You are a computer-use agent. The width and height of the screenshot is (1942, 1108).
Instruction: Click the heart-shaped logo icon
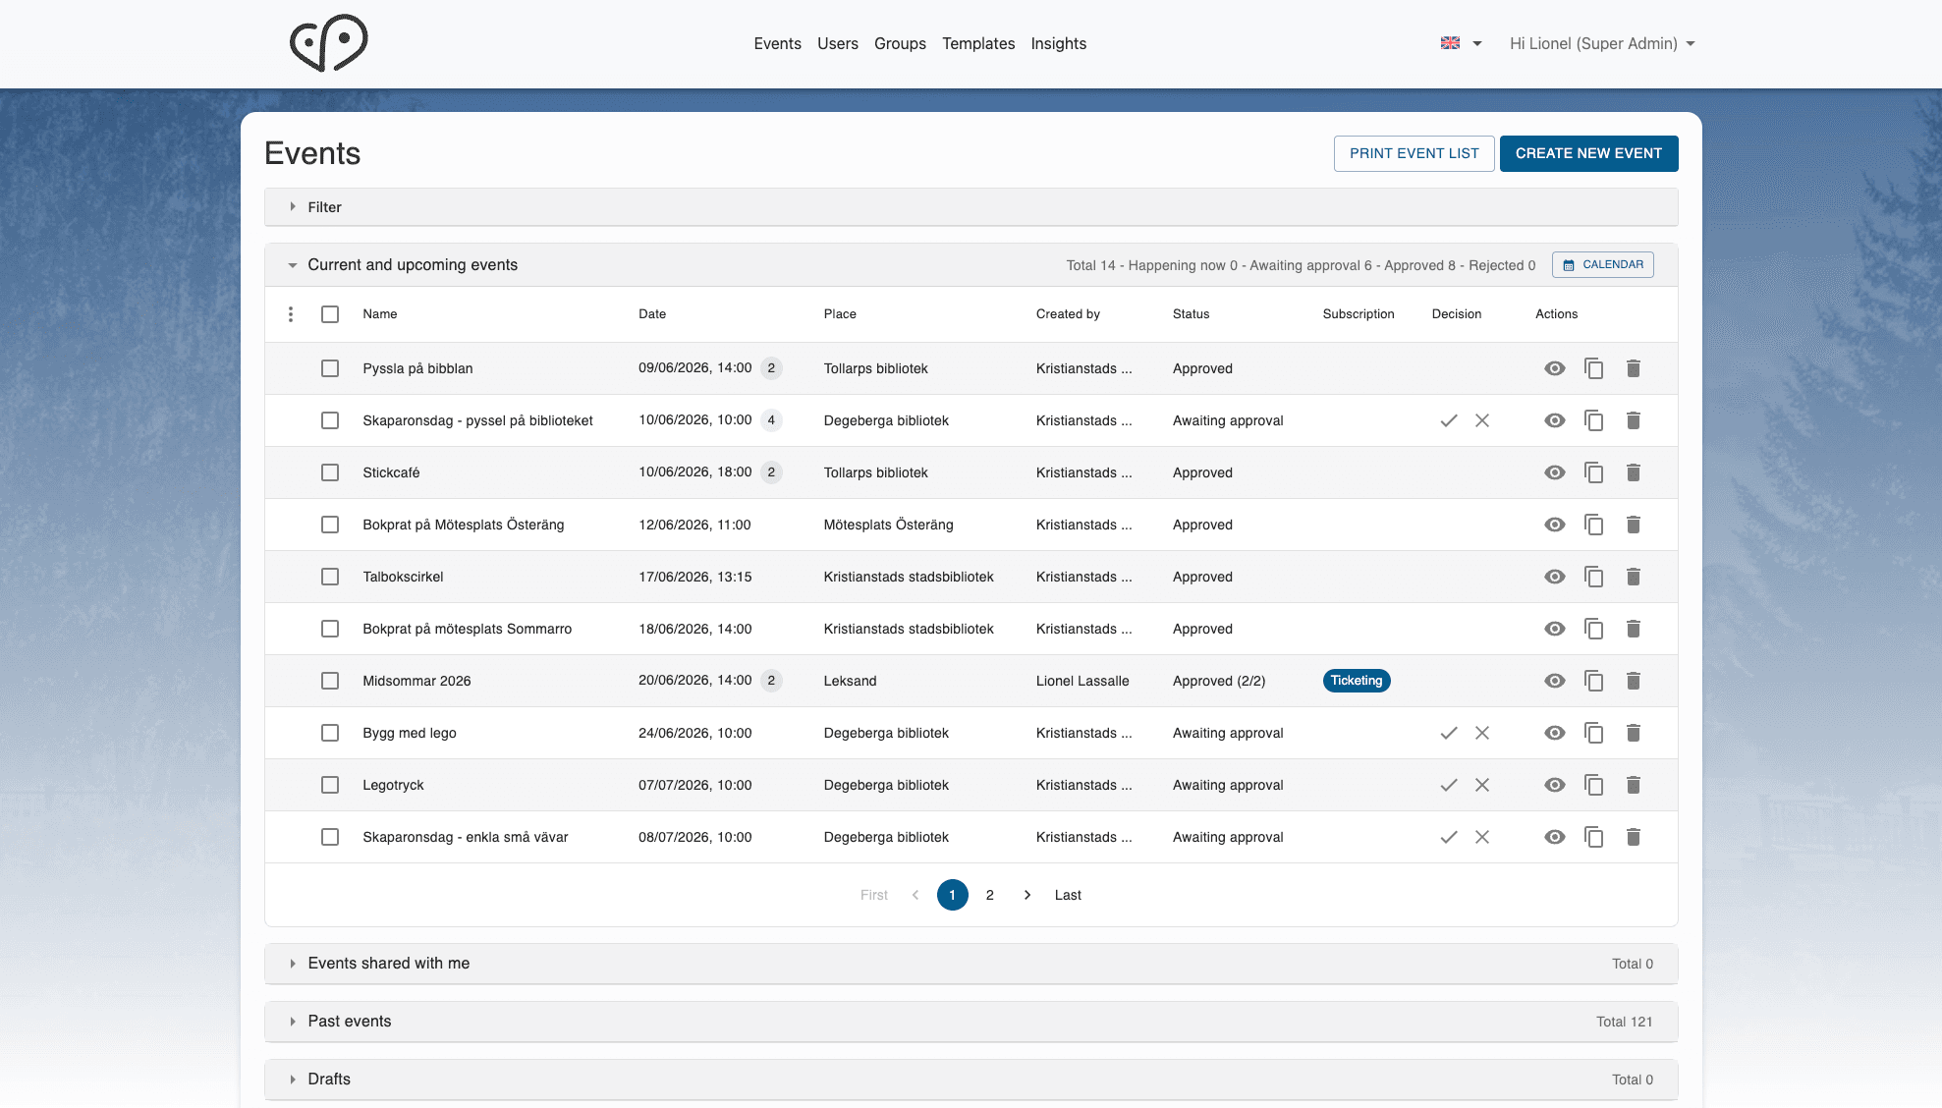(x=329, y=43)
